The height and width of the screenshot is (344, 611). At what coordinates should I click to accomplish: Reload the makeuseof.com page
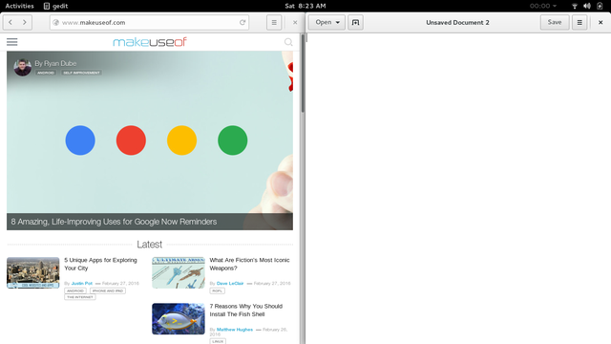(242, 22)
